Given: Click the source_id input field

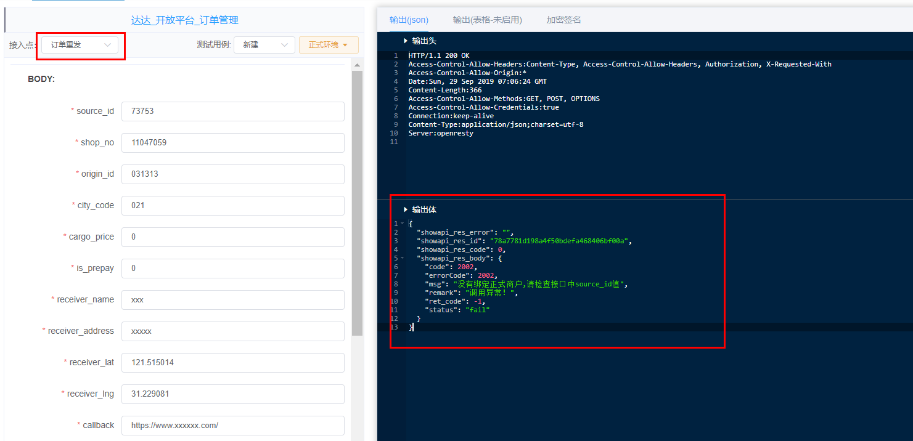Looking at the screenshot, I should coord(233,111).
